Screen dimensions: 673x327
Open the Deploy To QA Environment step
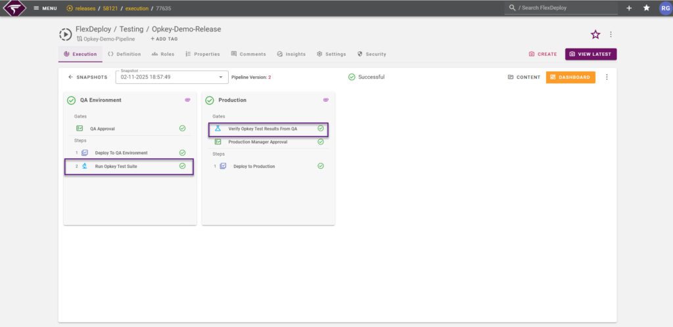130,153
